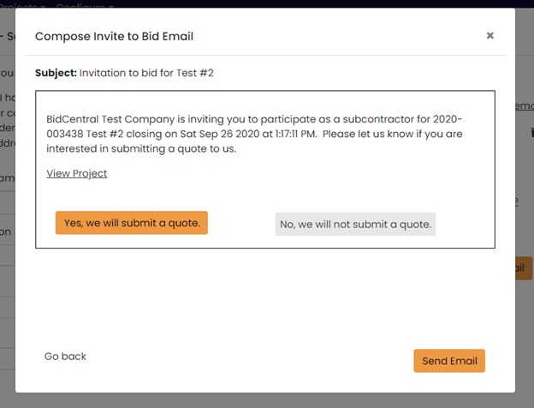The image size is (534, 408).
Task: Click the trash icon behind the dialog
Action: (531, 133)
